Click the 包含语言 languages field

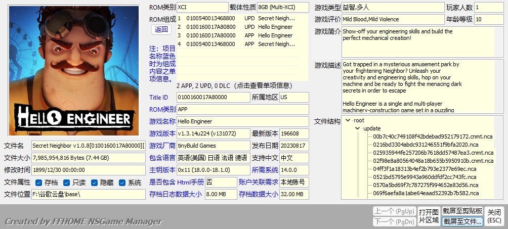click(x=213, y=158)
